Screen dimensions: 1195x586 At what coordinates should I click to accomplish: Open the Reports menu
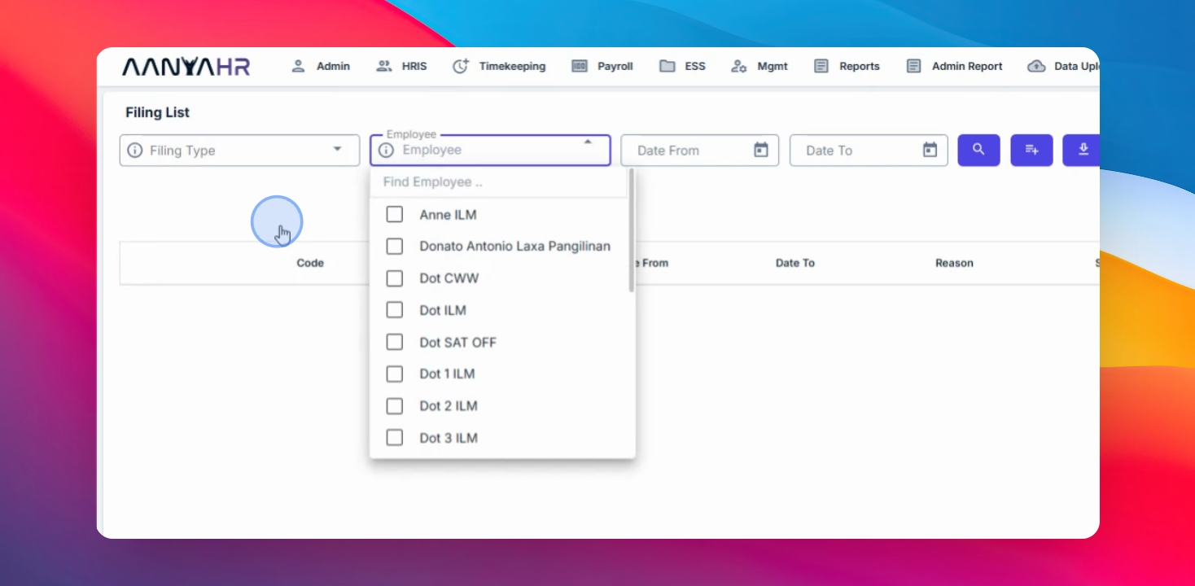coord(847,66)
